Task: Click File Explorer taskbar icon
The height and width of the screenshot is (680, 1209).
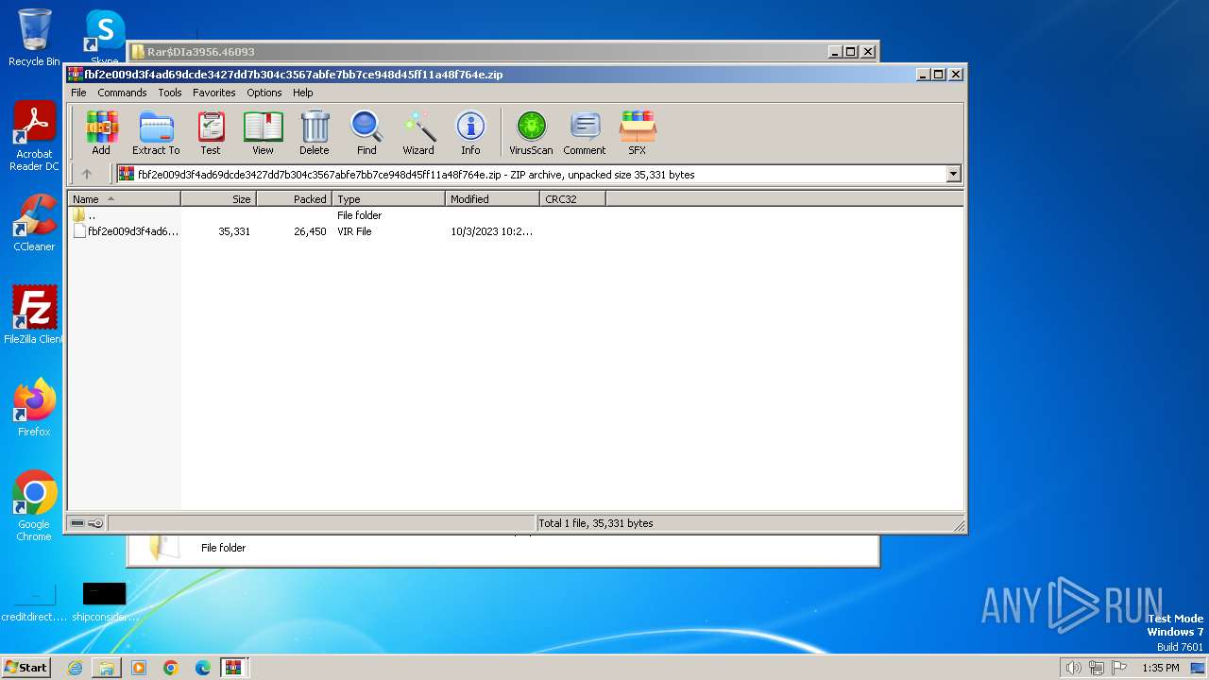Action: (x=107, y=668)
